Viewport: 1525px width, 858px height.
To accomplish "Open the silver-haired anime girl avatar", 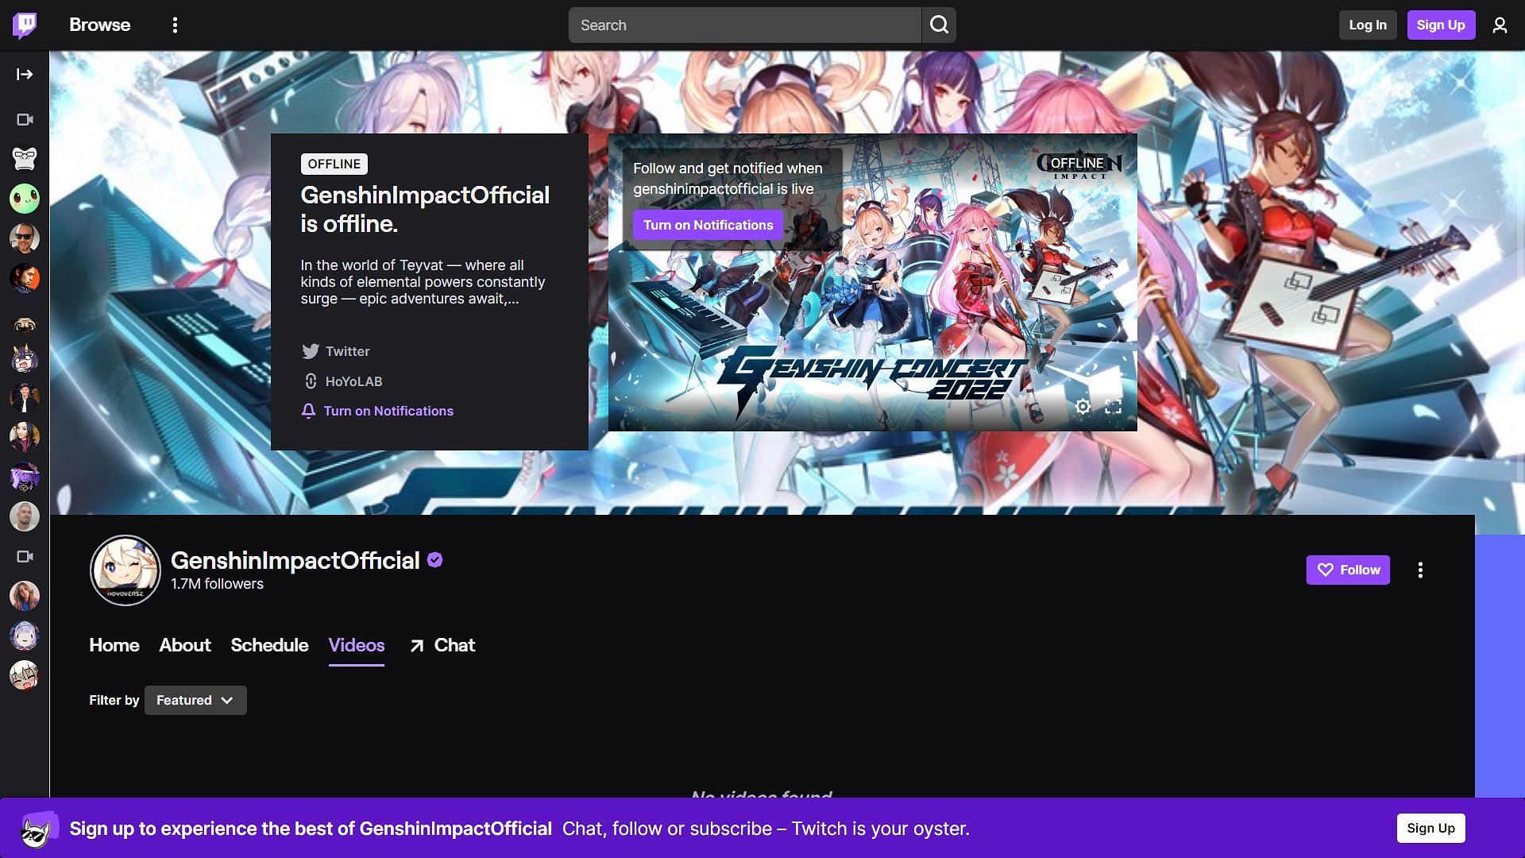I will pyautogui.click(x=25, y=636).
